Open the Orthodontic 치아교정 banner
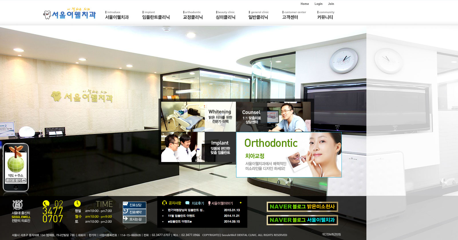Screen dimensions: 458x240 coord(289,155)
